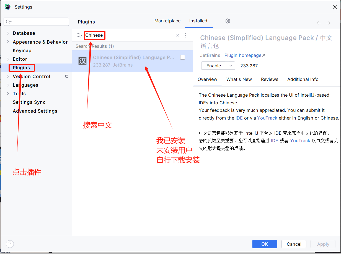
Task: Select Database in settings tree
Action: coord(24,33)
